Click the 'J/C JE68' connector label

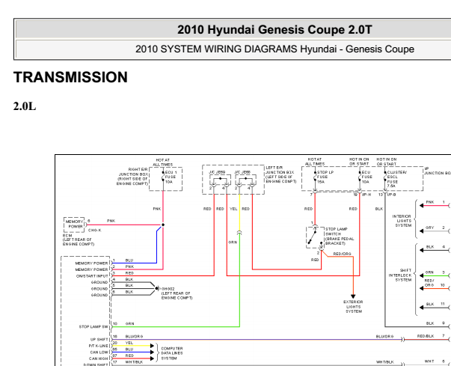coord(242,172)
